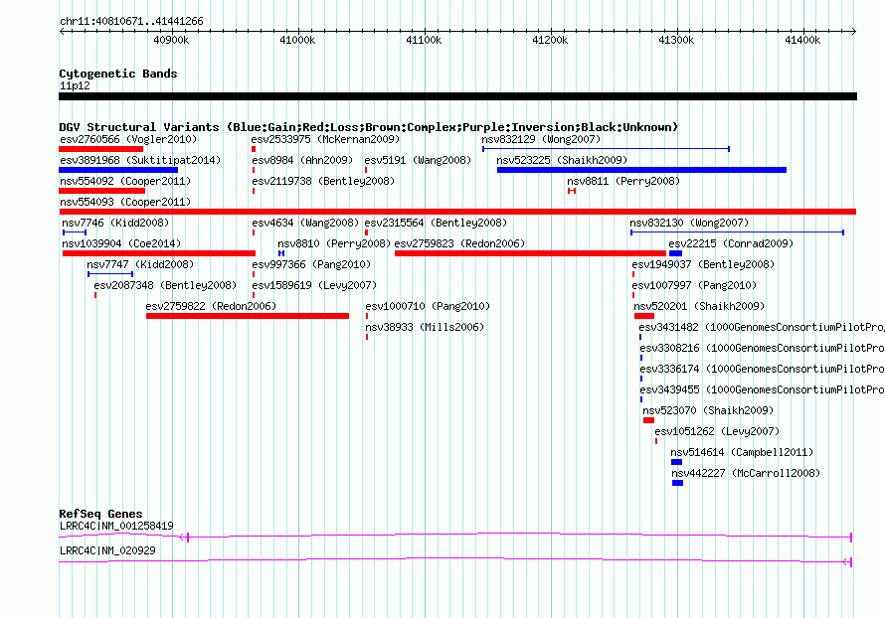
Task: Select nsv1039904 (Coe2014) variant label
Action: tap(121, 243)
